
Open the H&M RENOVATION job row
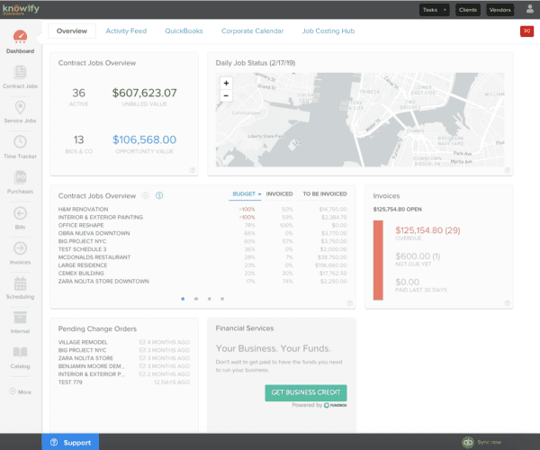pyautogui.click(x=202, y=209)
